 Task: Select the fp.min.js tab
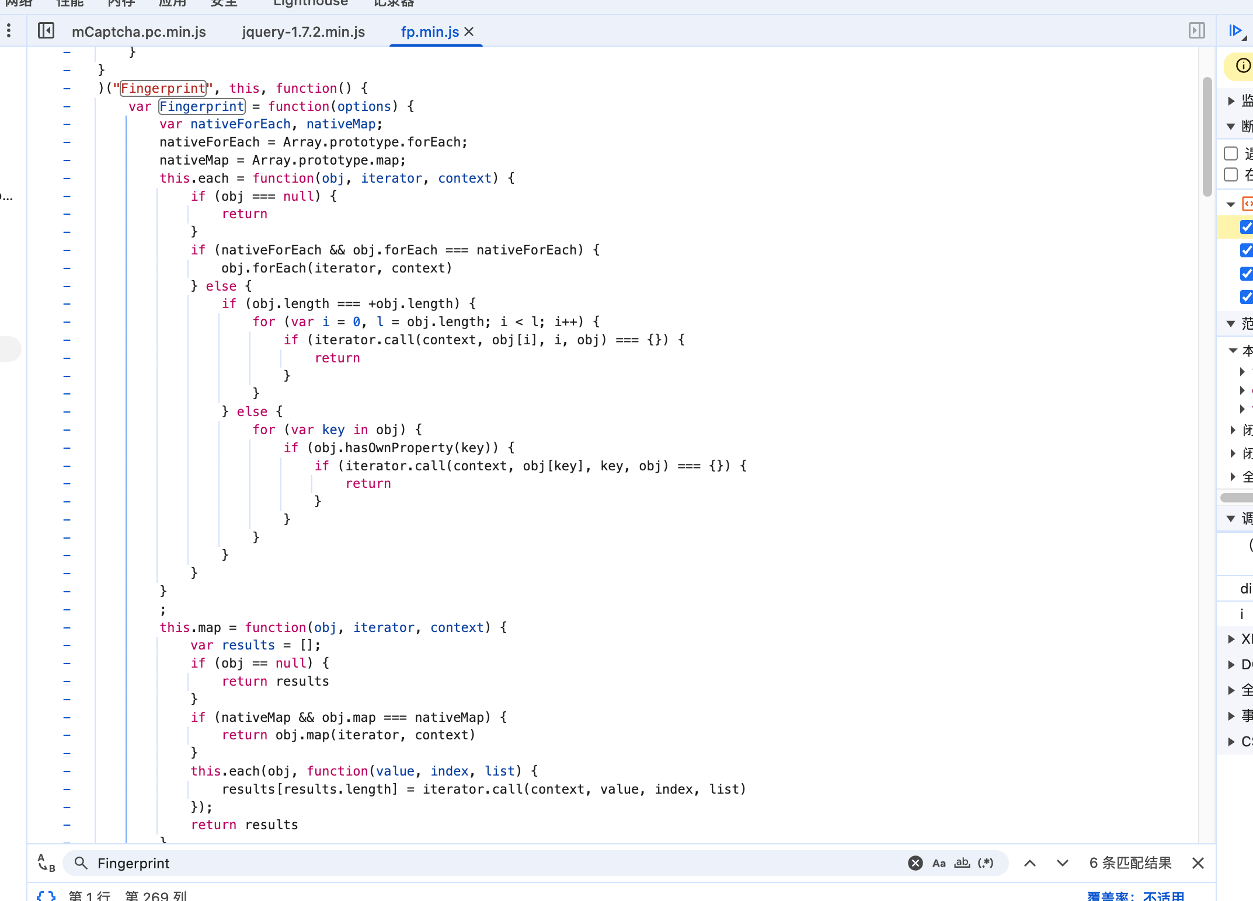[430, 32]
